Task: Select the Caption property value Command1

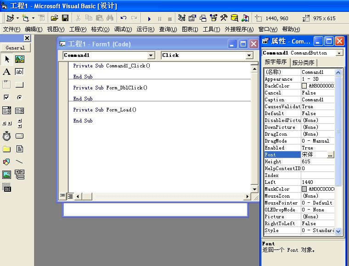Action: pyautogui.click(x=317, y=100)
